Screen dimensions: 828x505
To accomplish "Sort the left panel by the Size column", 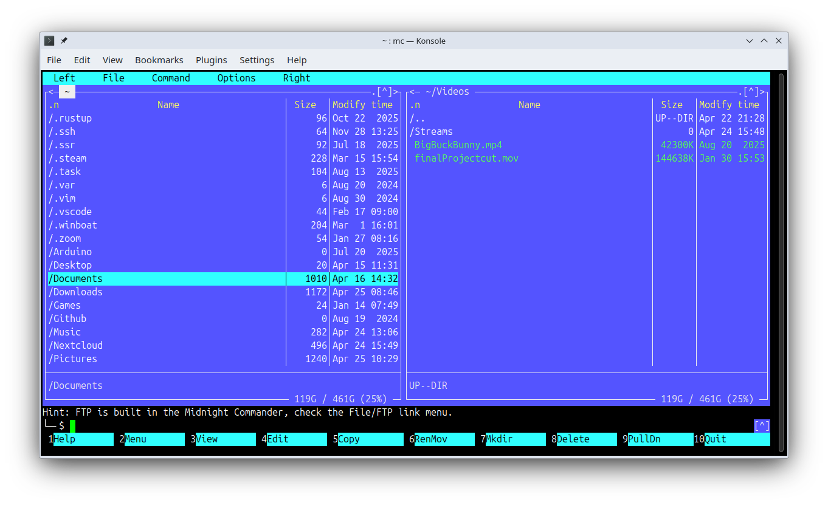I will click(306, 105).
